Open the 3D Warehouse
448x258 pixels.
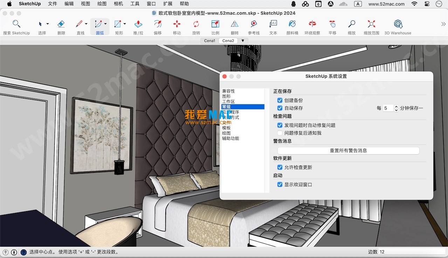point(398,24)
